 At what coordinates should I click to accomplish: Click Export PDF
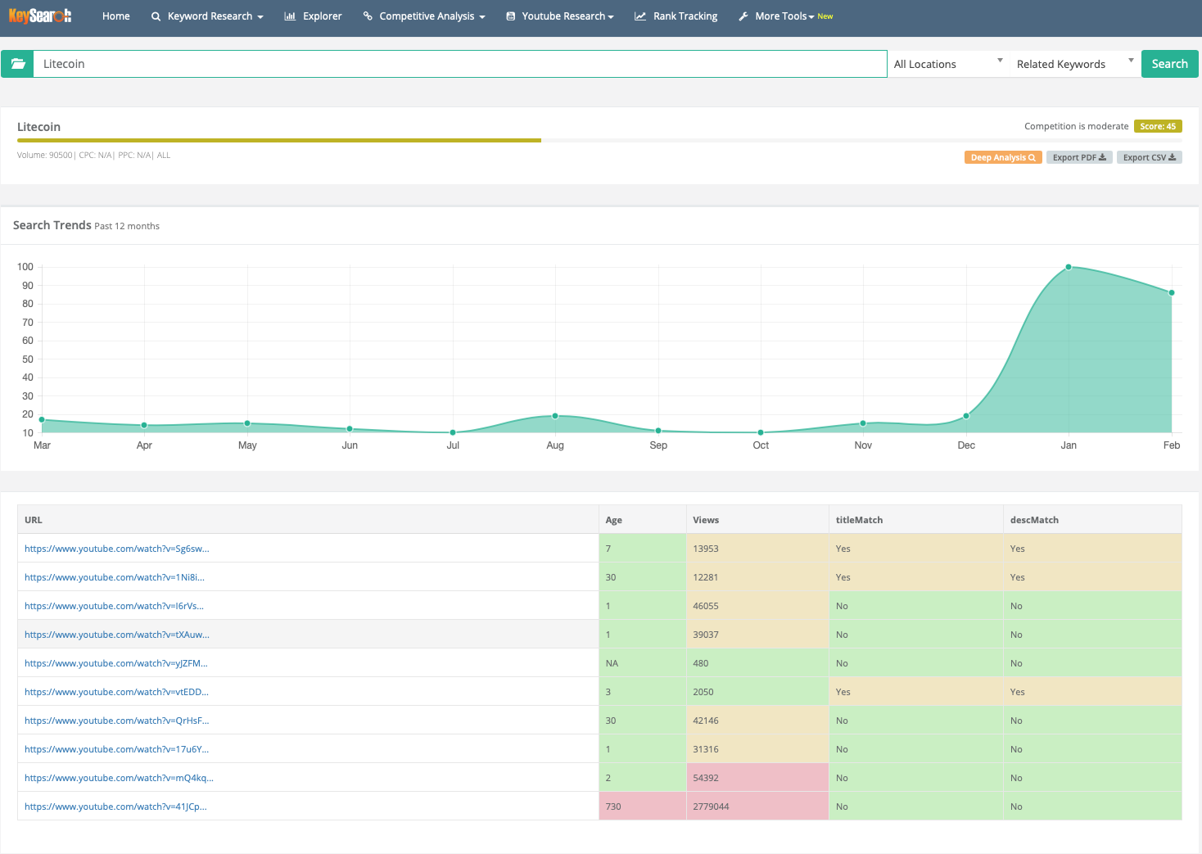click(1079, 157)
